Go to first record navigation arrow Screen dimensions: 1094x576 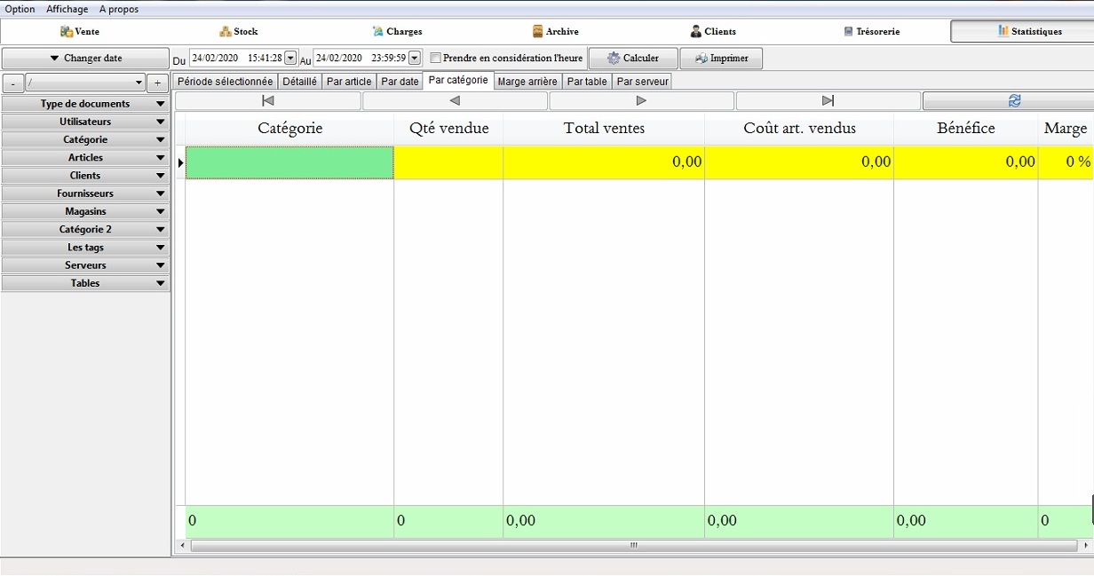pyautogui.click(x=268, y=101)
